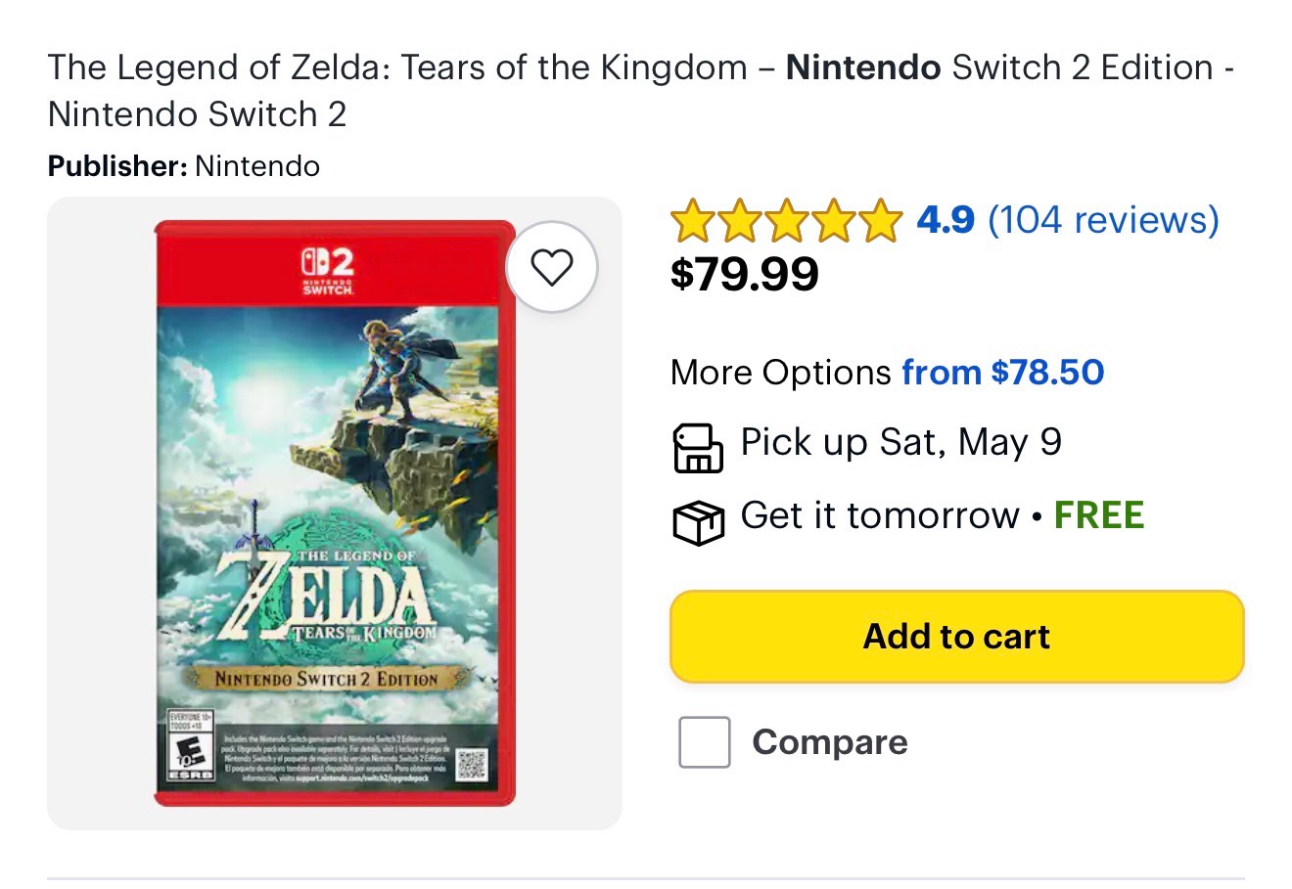Click the store pickup icon
The width and height of the screenshot is (1292, 889).
[697, 448]
